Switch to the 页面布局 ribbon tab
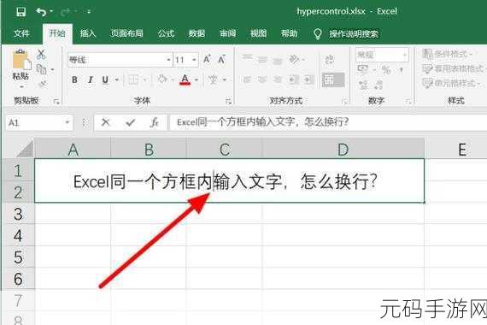This screenshot has height=325, width=487. coord(126,33)
